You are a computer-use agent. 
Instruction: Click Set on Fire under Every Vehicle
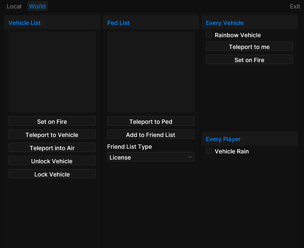249,60
